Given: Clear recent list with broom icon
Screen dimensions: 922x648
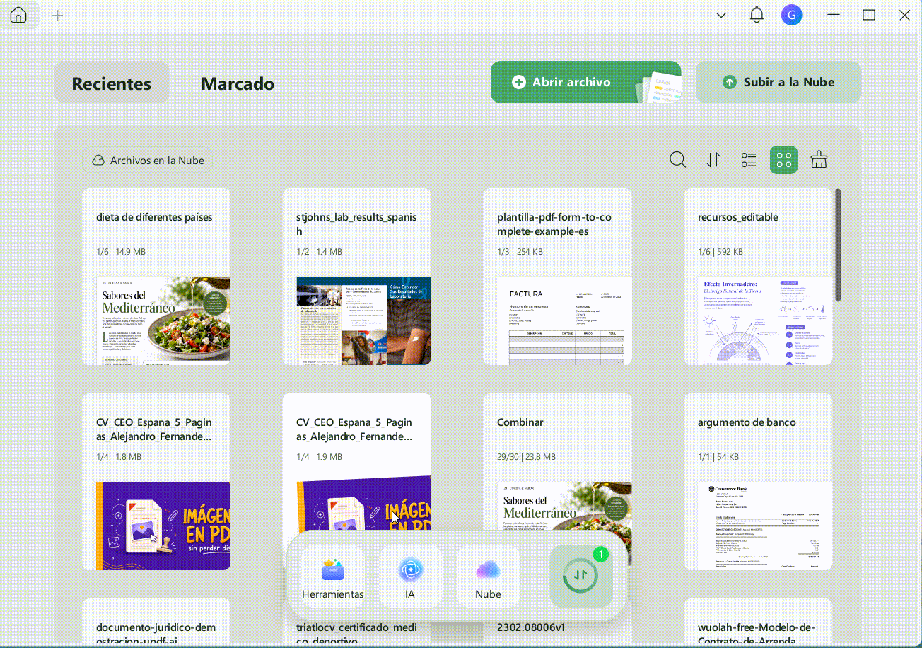Looking at the screenshot, I should pyautogui.click(x=819, y=160).
